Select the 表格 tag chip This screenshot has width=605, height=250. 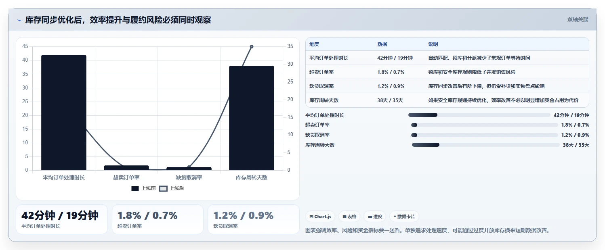coord(349,217)
